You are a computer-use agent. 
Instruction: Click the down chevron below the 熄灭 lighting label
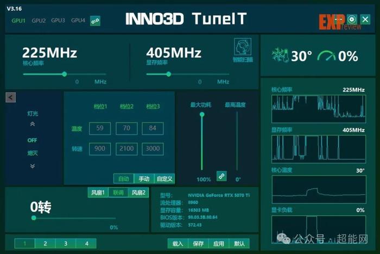point(32,166)
